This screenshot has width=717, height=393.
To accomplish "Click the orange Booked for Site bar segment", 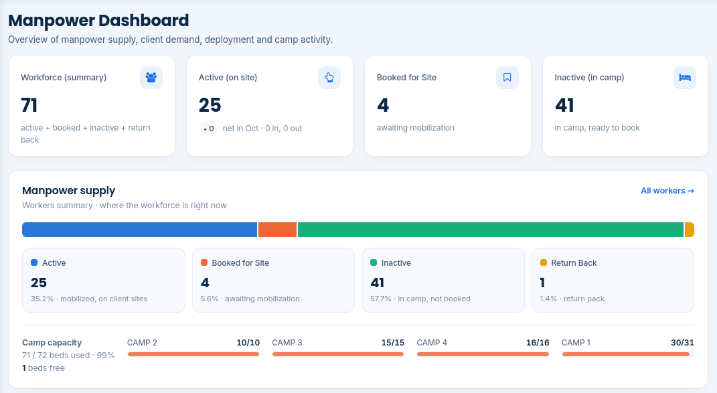I will coord(278,230).
